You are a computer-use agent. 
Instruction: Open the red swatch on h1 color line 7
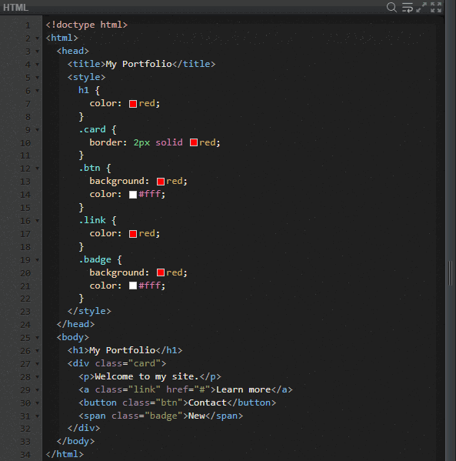tap(133, 104)
